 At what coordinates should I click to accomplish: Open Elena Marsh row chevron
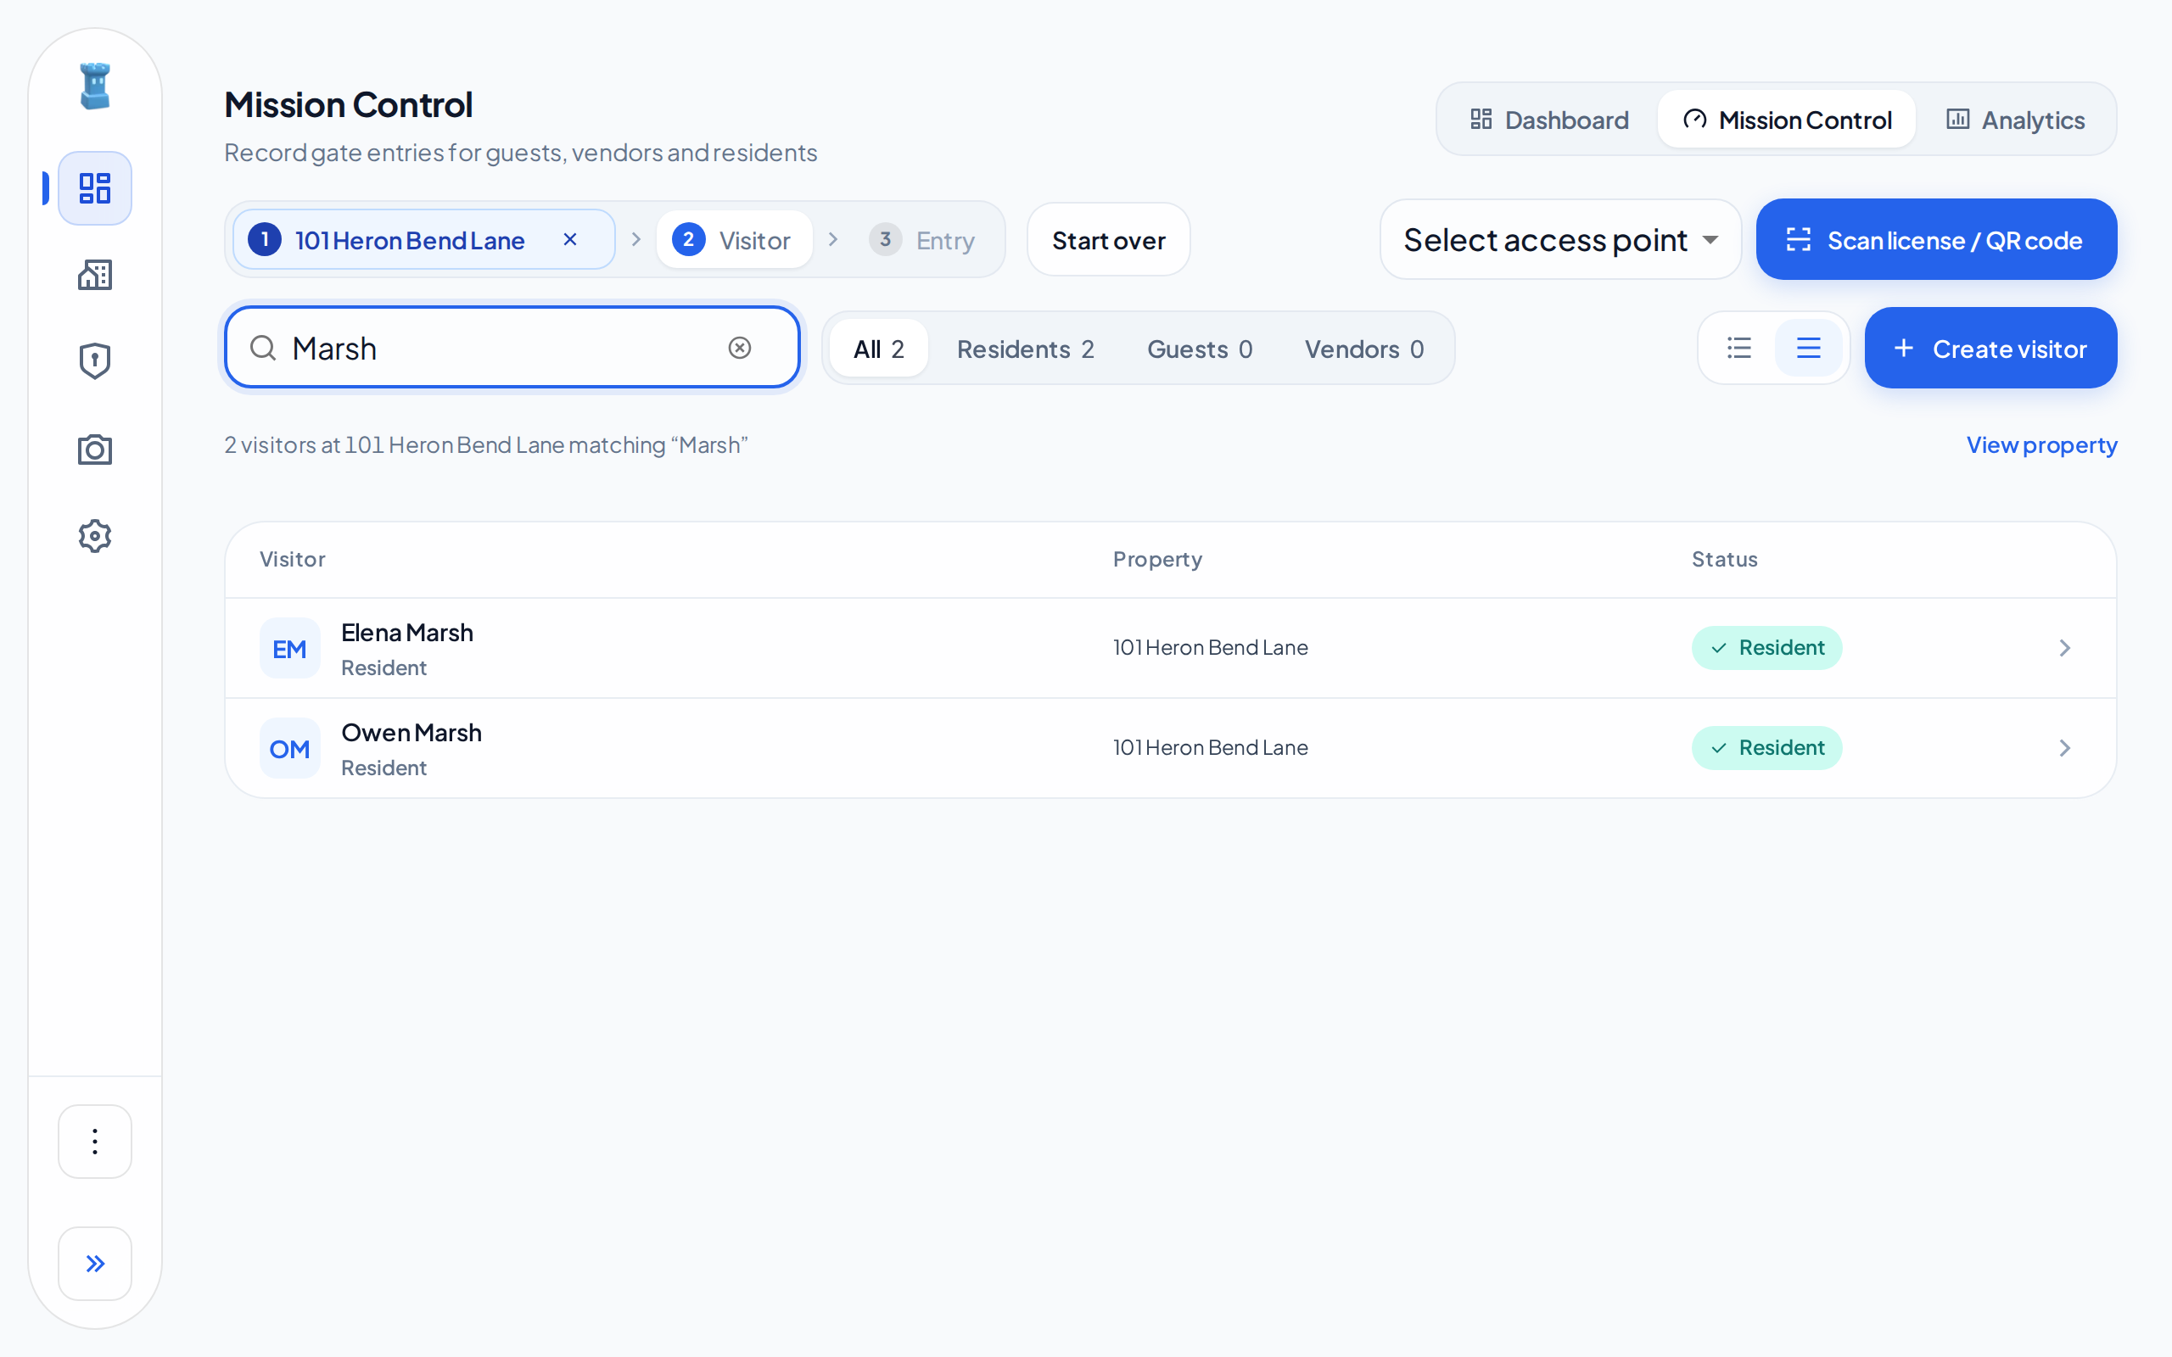click(2064, 648)
